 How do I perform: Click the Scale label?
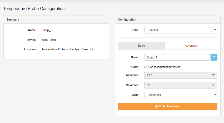tap(135, 95)
